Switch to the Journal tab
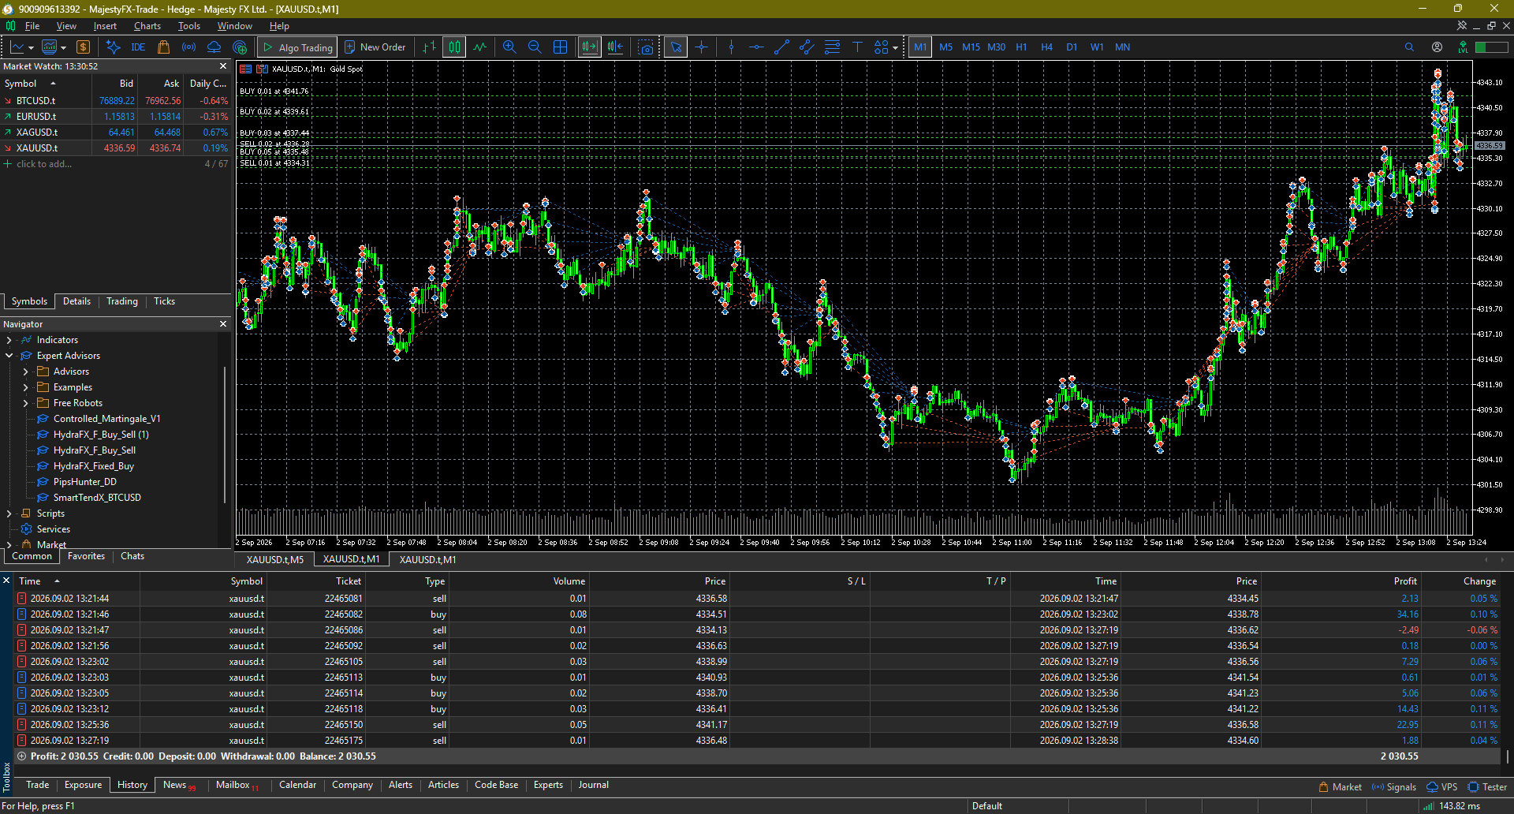 [594, 785]
